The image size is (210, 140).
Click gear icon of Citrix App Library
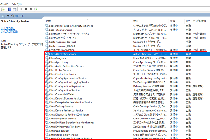[47, 62]
